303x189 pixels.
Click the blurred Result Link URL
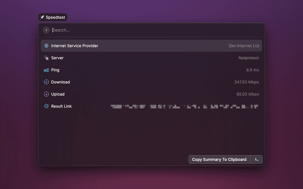pos(185,106)
